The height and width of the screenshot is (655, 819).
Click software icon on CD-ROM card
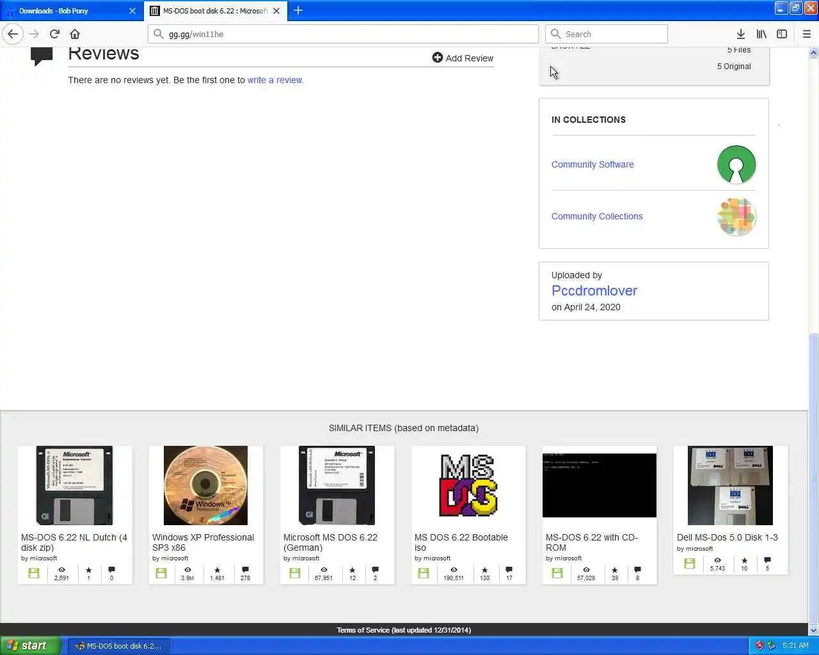click(557, 573)
